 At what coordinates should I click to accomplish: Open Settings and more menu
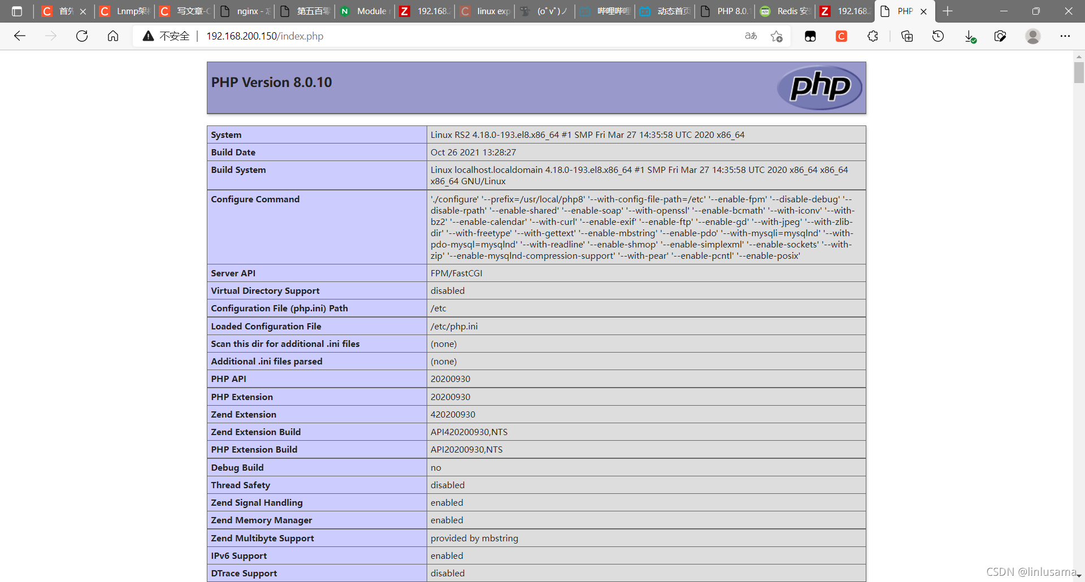coord(1065,36)
